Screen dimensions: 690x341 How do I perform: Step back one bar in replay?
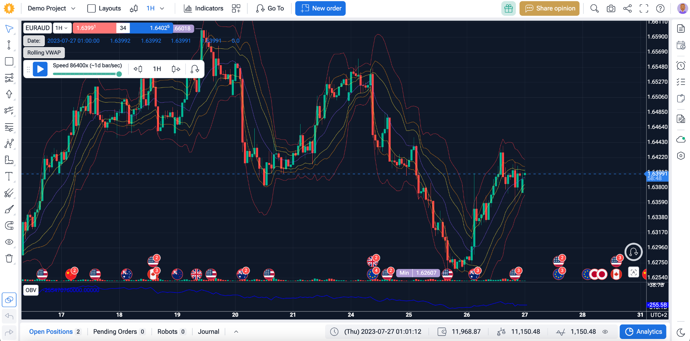[x=138, y=69]
